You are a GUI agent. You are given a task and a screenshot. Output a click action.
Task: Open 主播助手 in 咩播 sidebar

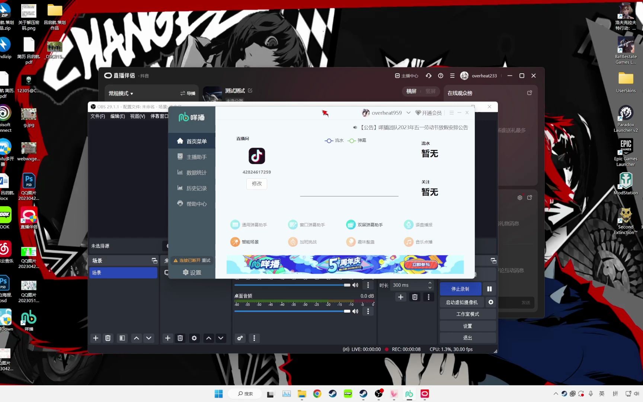point(192,157)
